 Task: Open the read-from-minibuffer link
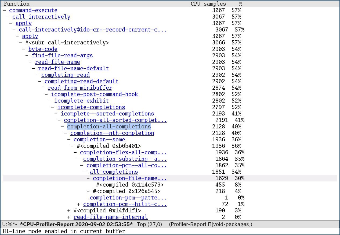coord(80,88)
